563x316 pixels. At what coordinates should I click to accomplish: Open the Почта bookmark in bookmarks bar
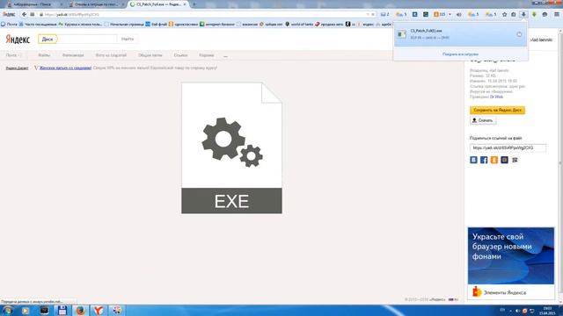(9, 24)
